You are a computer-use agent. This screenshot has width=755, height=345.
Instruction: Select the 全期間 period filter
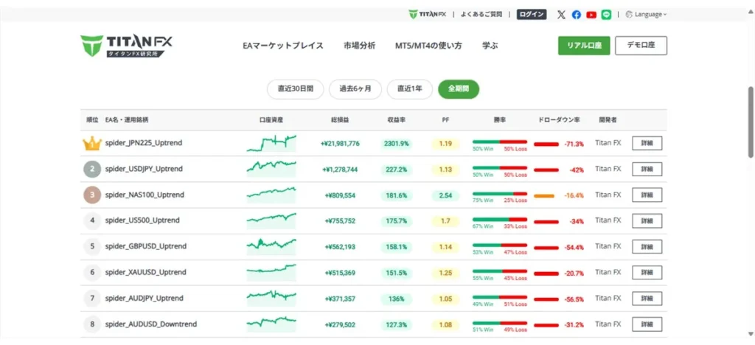(x=458, y=89)
